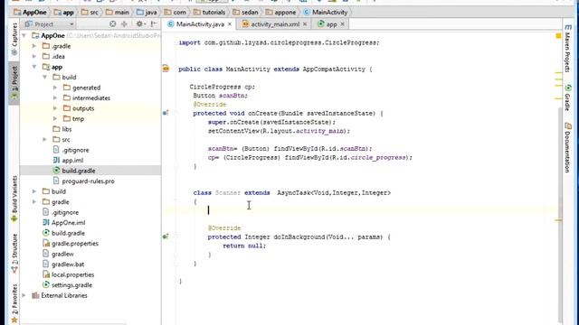The height and width of the screenshot is (325, 579).
Task: Click AppOne breadcrumb in navigation bar
Action: coord(30,12)
